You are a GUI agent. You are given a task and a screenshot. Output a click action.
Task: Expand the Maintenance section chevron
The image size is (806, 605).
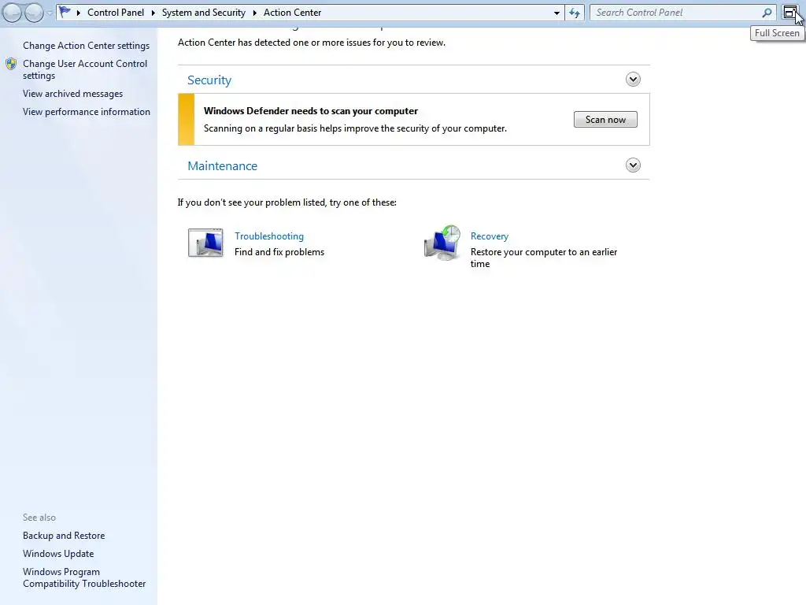(634, 165)
